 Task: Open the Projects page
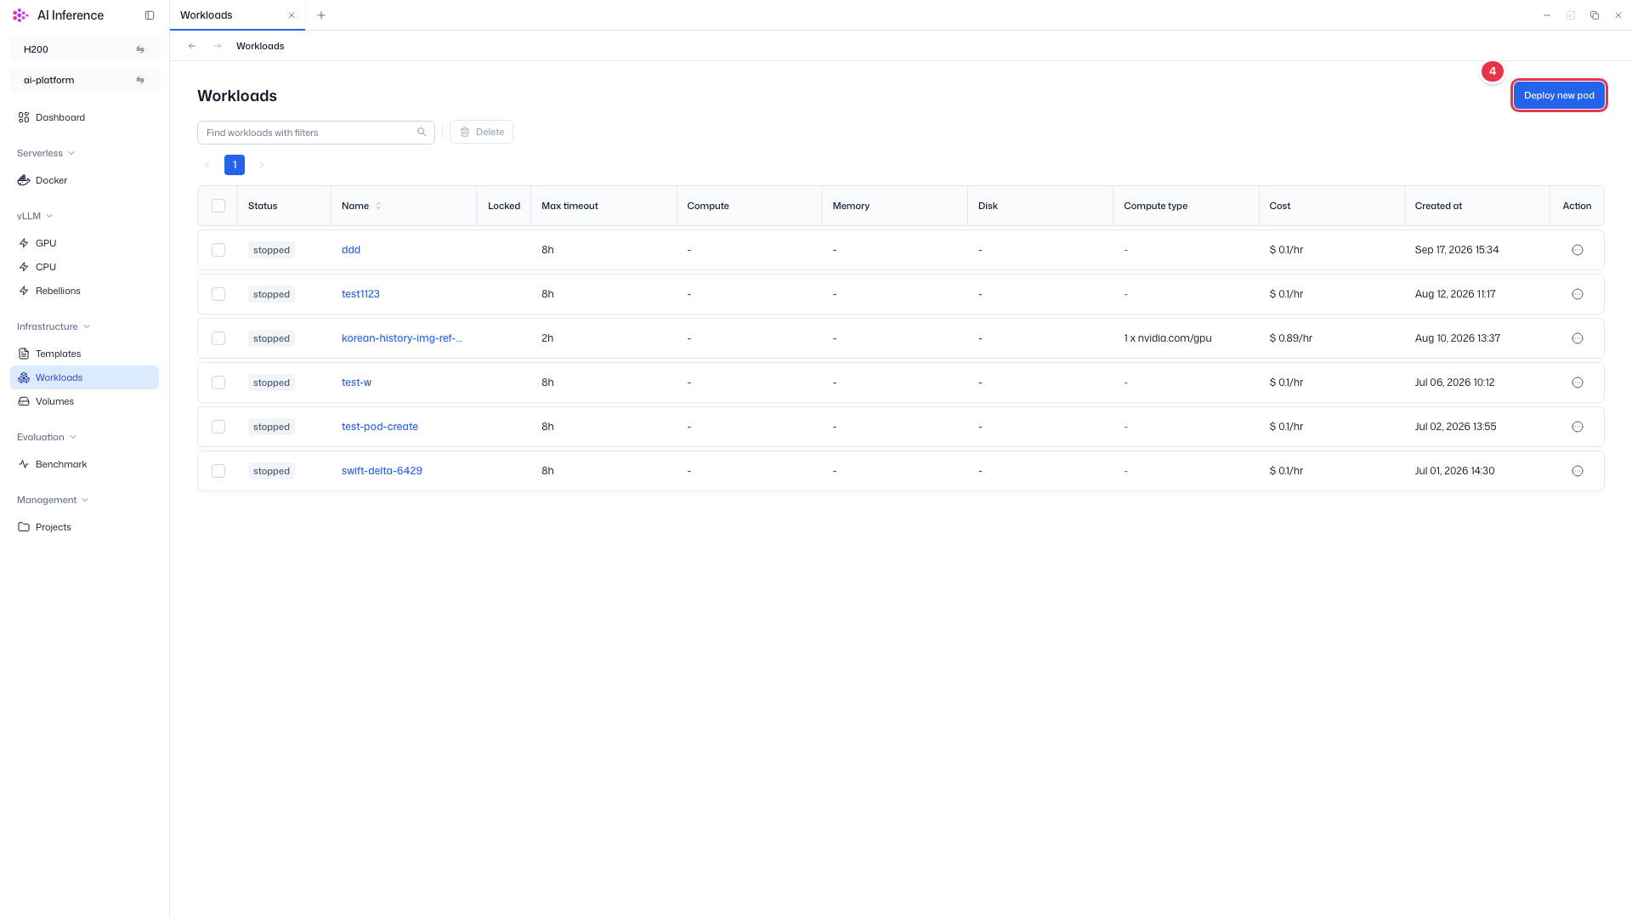84,527
